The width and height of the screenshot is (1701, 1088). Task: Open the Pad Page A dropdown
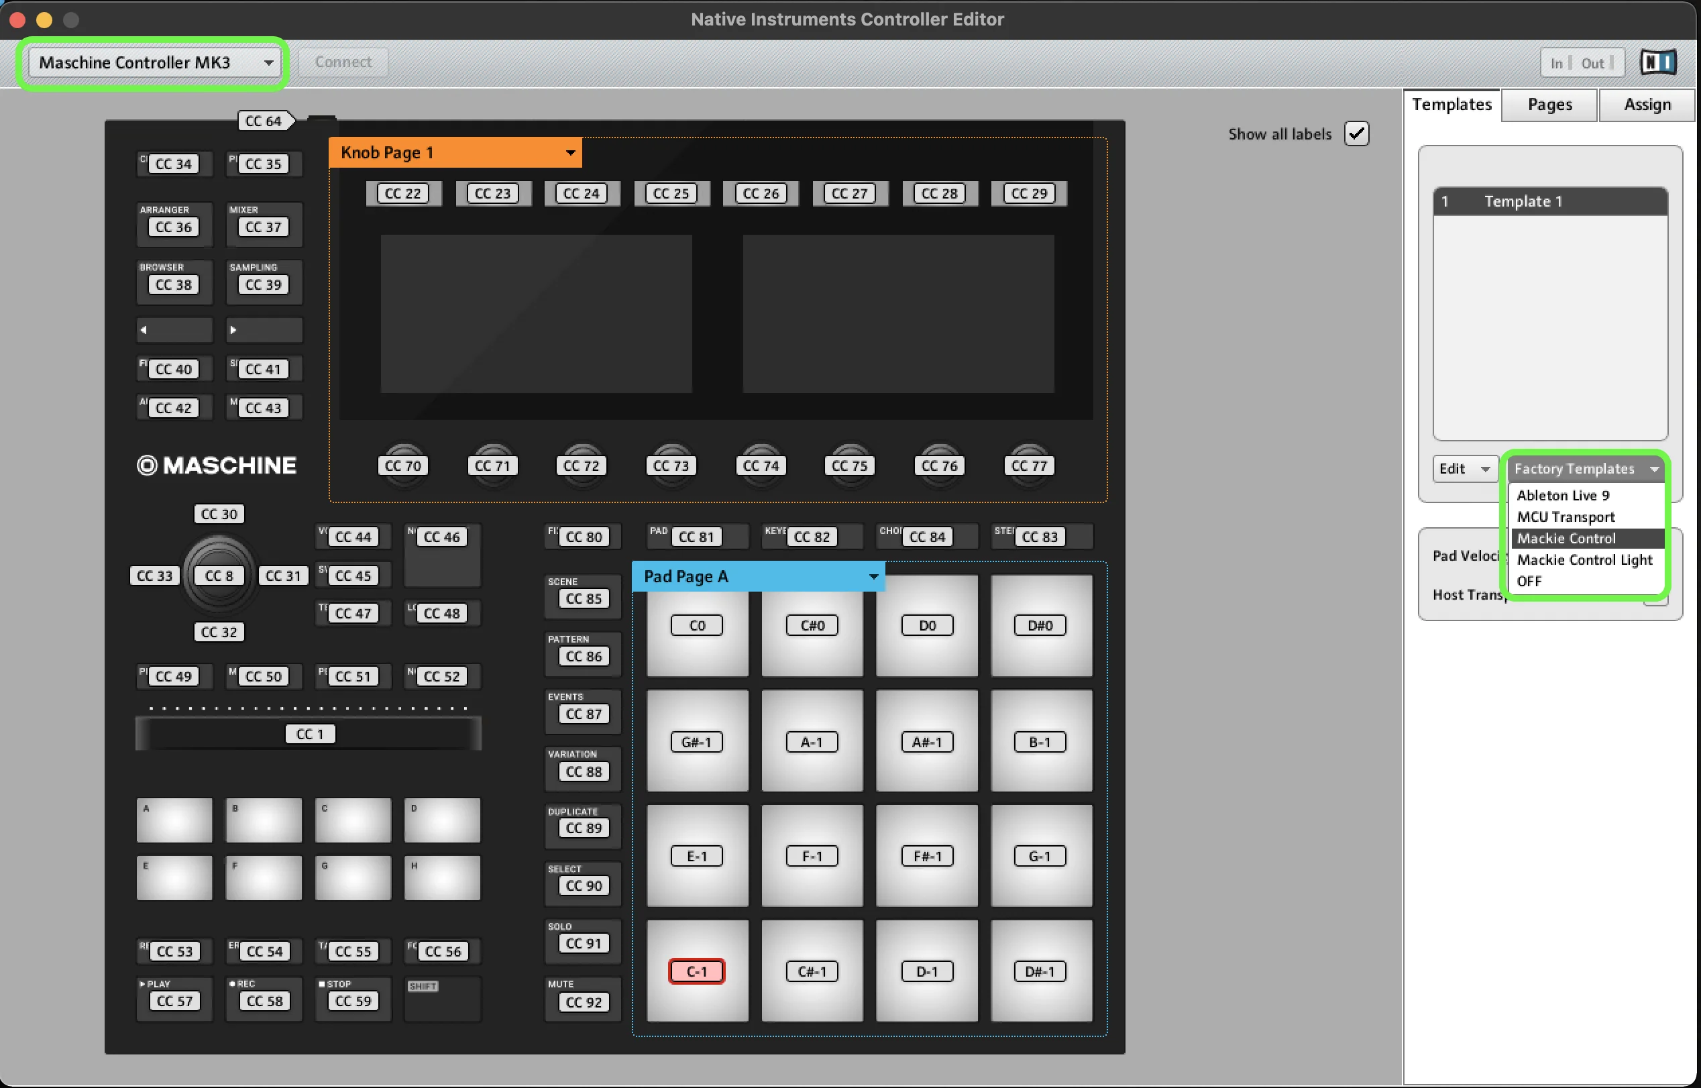pyautogui.click(x=758, y=576)
